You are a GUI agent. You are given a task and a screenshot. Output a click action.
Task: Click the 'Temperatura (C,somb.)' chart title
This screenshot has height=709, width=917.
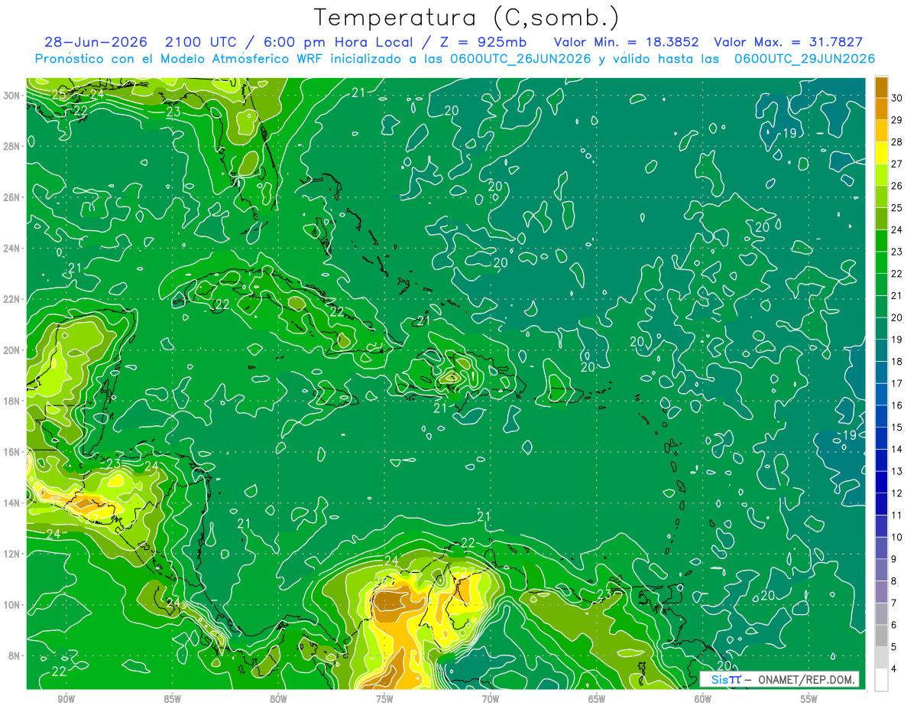pos(467,18)
